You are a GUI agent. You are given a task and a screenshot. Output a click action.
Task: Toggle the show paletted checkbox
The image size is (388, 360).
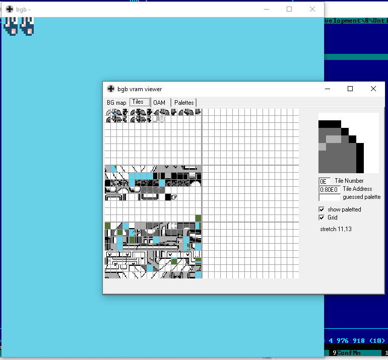(321, 209)
